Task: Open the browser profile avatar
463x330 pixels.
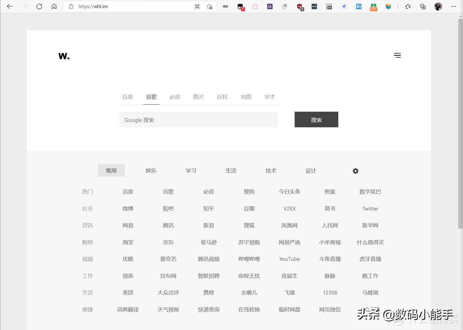Action: click(x=438, y=6)
